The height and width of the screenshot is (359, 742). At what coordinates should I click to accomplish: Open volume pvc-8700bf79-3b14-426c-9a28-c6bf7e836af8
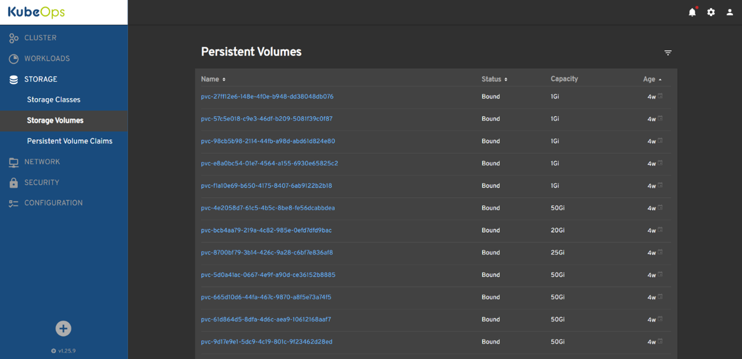click(x=267, y=253)
